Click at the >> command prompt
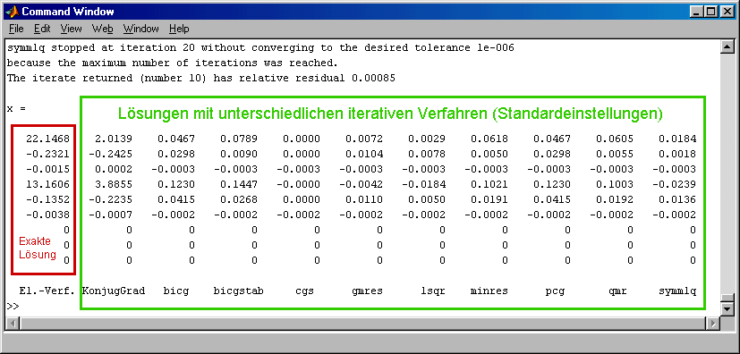 click(x=13, y=306)
